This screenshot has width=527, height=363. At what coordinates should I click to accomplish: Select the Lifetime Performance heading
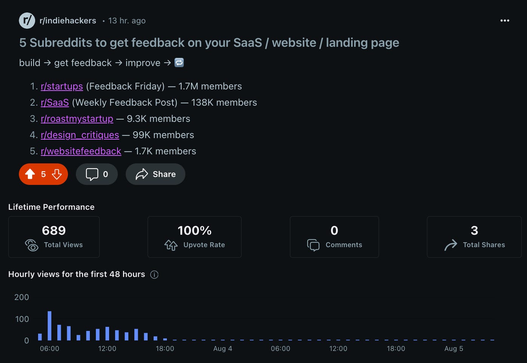click(x=51, y=207)
